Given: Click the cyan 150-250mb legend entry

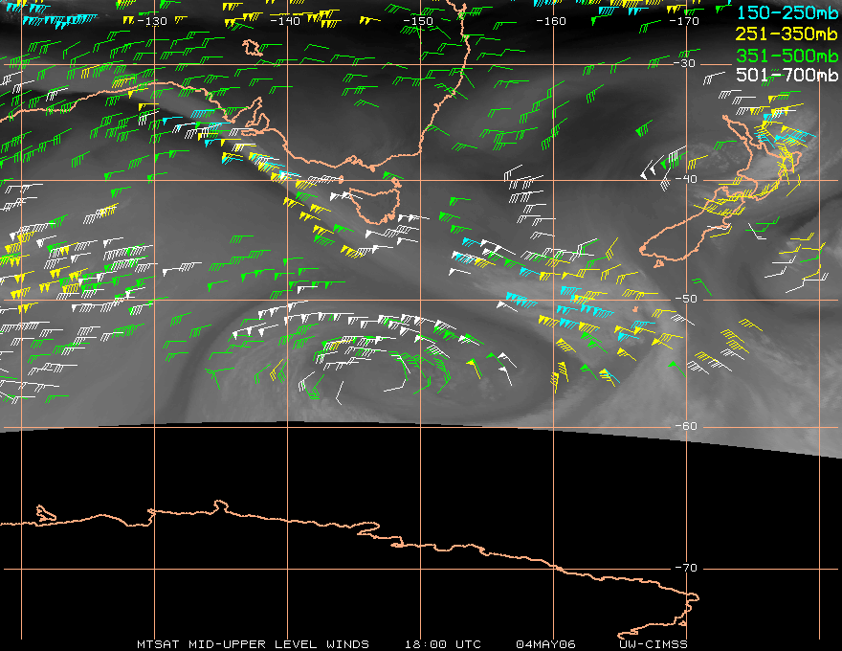Looking at the screenshot, I should 787,12.
